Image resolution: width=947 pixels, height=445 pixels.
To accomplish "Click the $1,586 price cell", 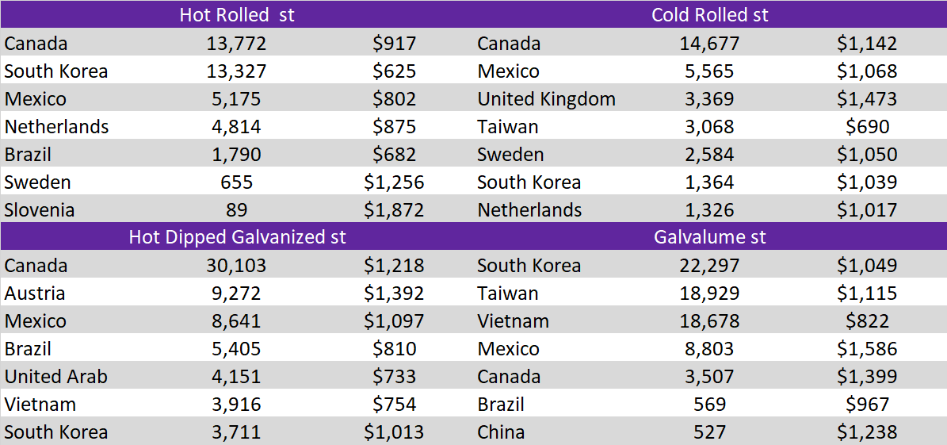I will (867, 349).
